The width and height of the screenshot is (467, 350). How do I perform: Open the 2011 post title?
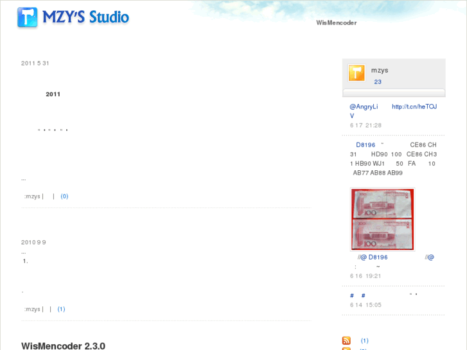coord(53,94)
